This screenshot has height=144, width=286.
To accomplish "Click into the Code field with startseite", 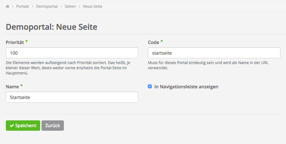I will pyautogui.click(x=214, y=53).
